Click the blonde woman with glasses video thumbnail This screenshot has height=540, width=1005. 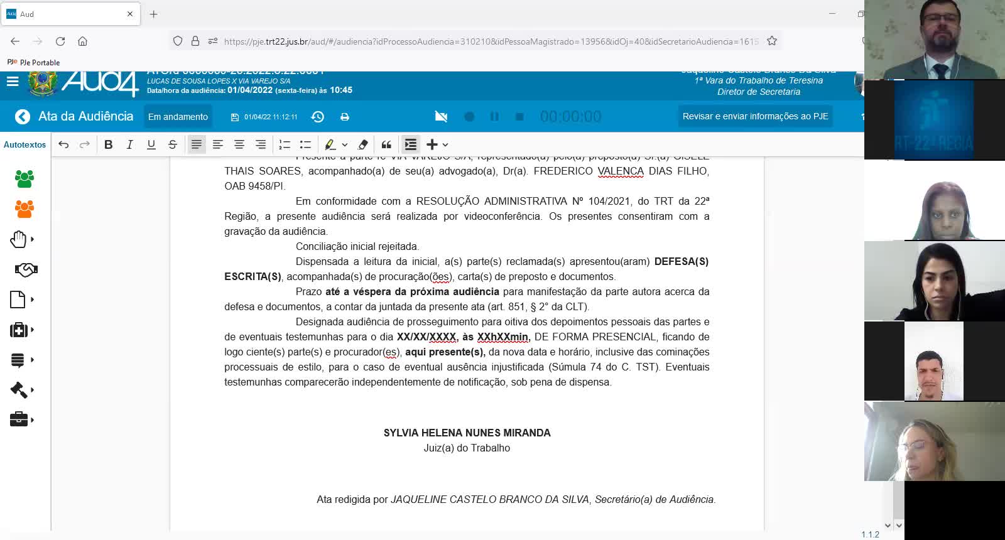[935, 441]
